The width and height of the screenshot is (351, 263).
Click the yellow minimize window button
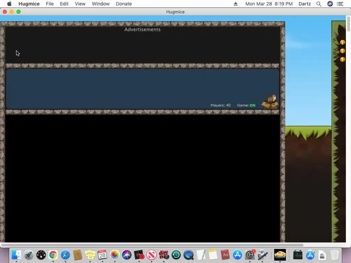12,12
